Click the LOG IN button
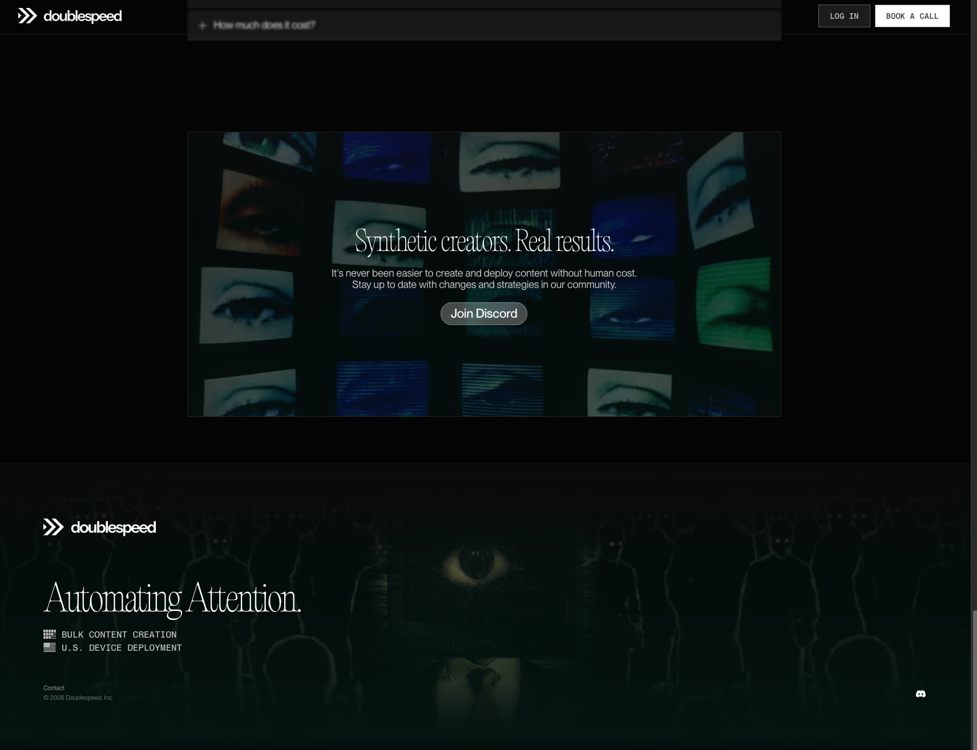The image size is (977, 750). pyautogui.click(x=844, y=16)
